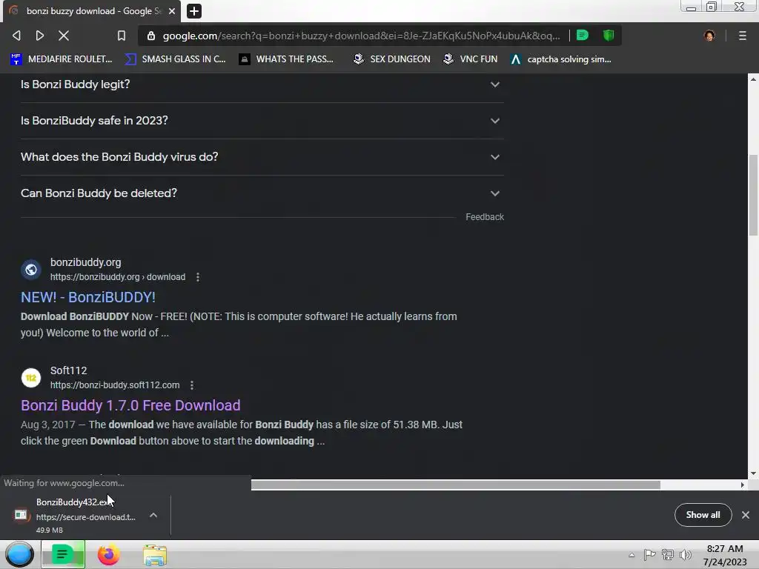The height and width of the screenshot is (569, 759).
Task: Click the Feedback link
Action: pos(485,217)
